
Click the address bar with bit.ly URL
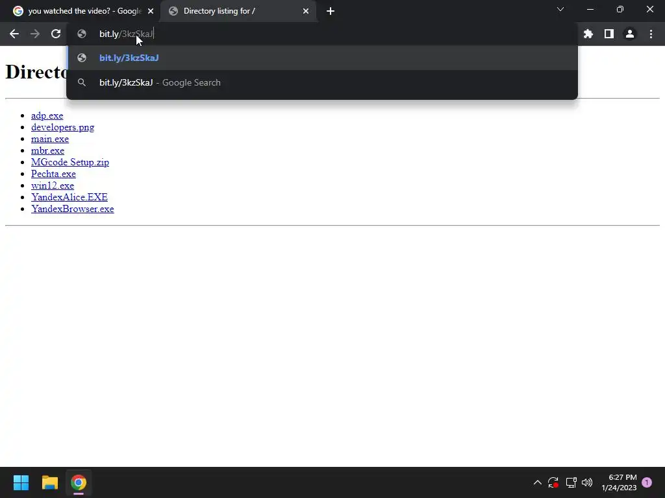tap(322, 34)
